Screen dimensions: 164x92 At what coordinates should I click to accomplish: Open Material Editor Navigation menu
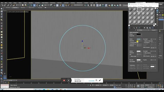(140, 6)
